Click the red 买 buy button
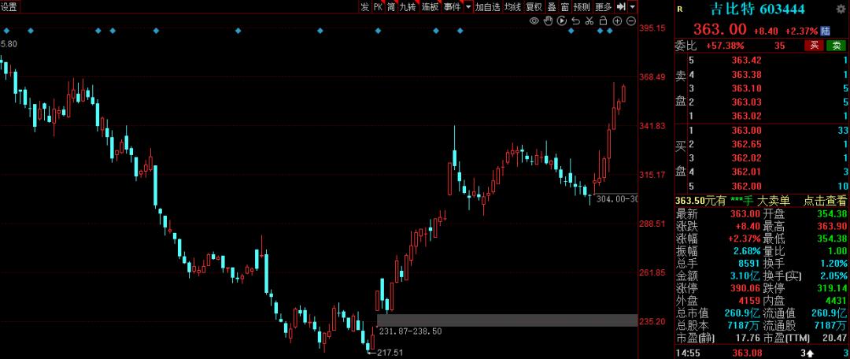 coord(814,46)
